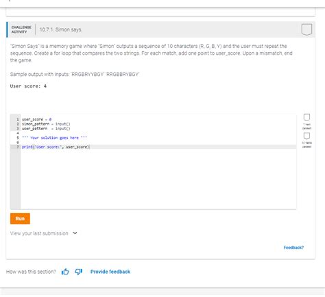Viewport: 325px width, 297px height.
Task: Open the Feedback? link
Action: 293,248
